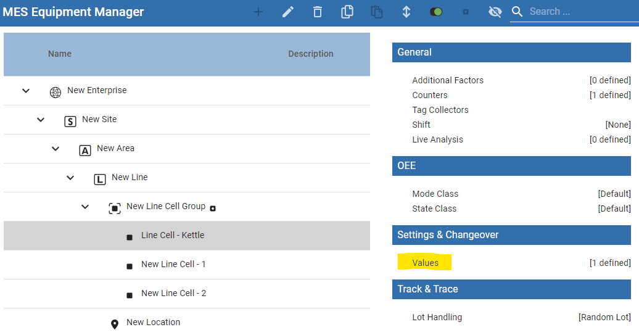This screenshot has width=639, height=335.
Task: Click the add (plus) toolbar icon
Action: click(x=258, y=12)
